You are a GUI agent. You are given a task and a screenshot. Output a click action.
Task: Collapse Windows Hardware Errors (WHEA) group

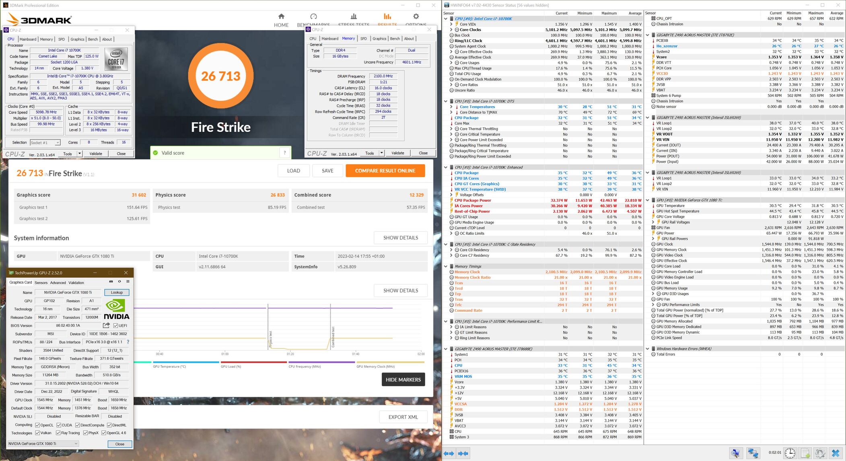click(648, 349)
